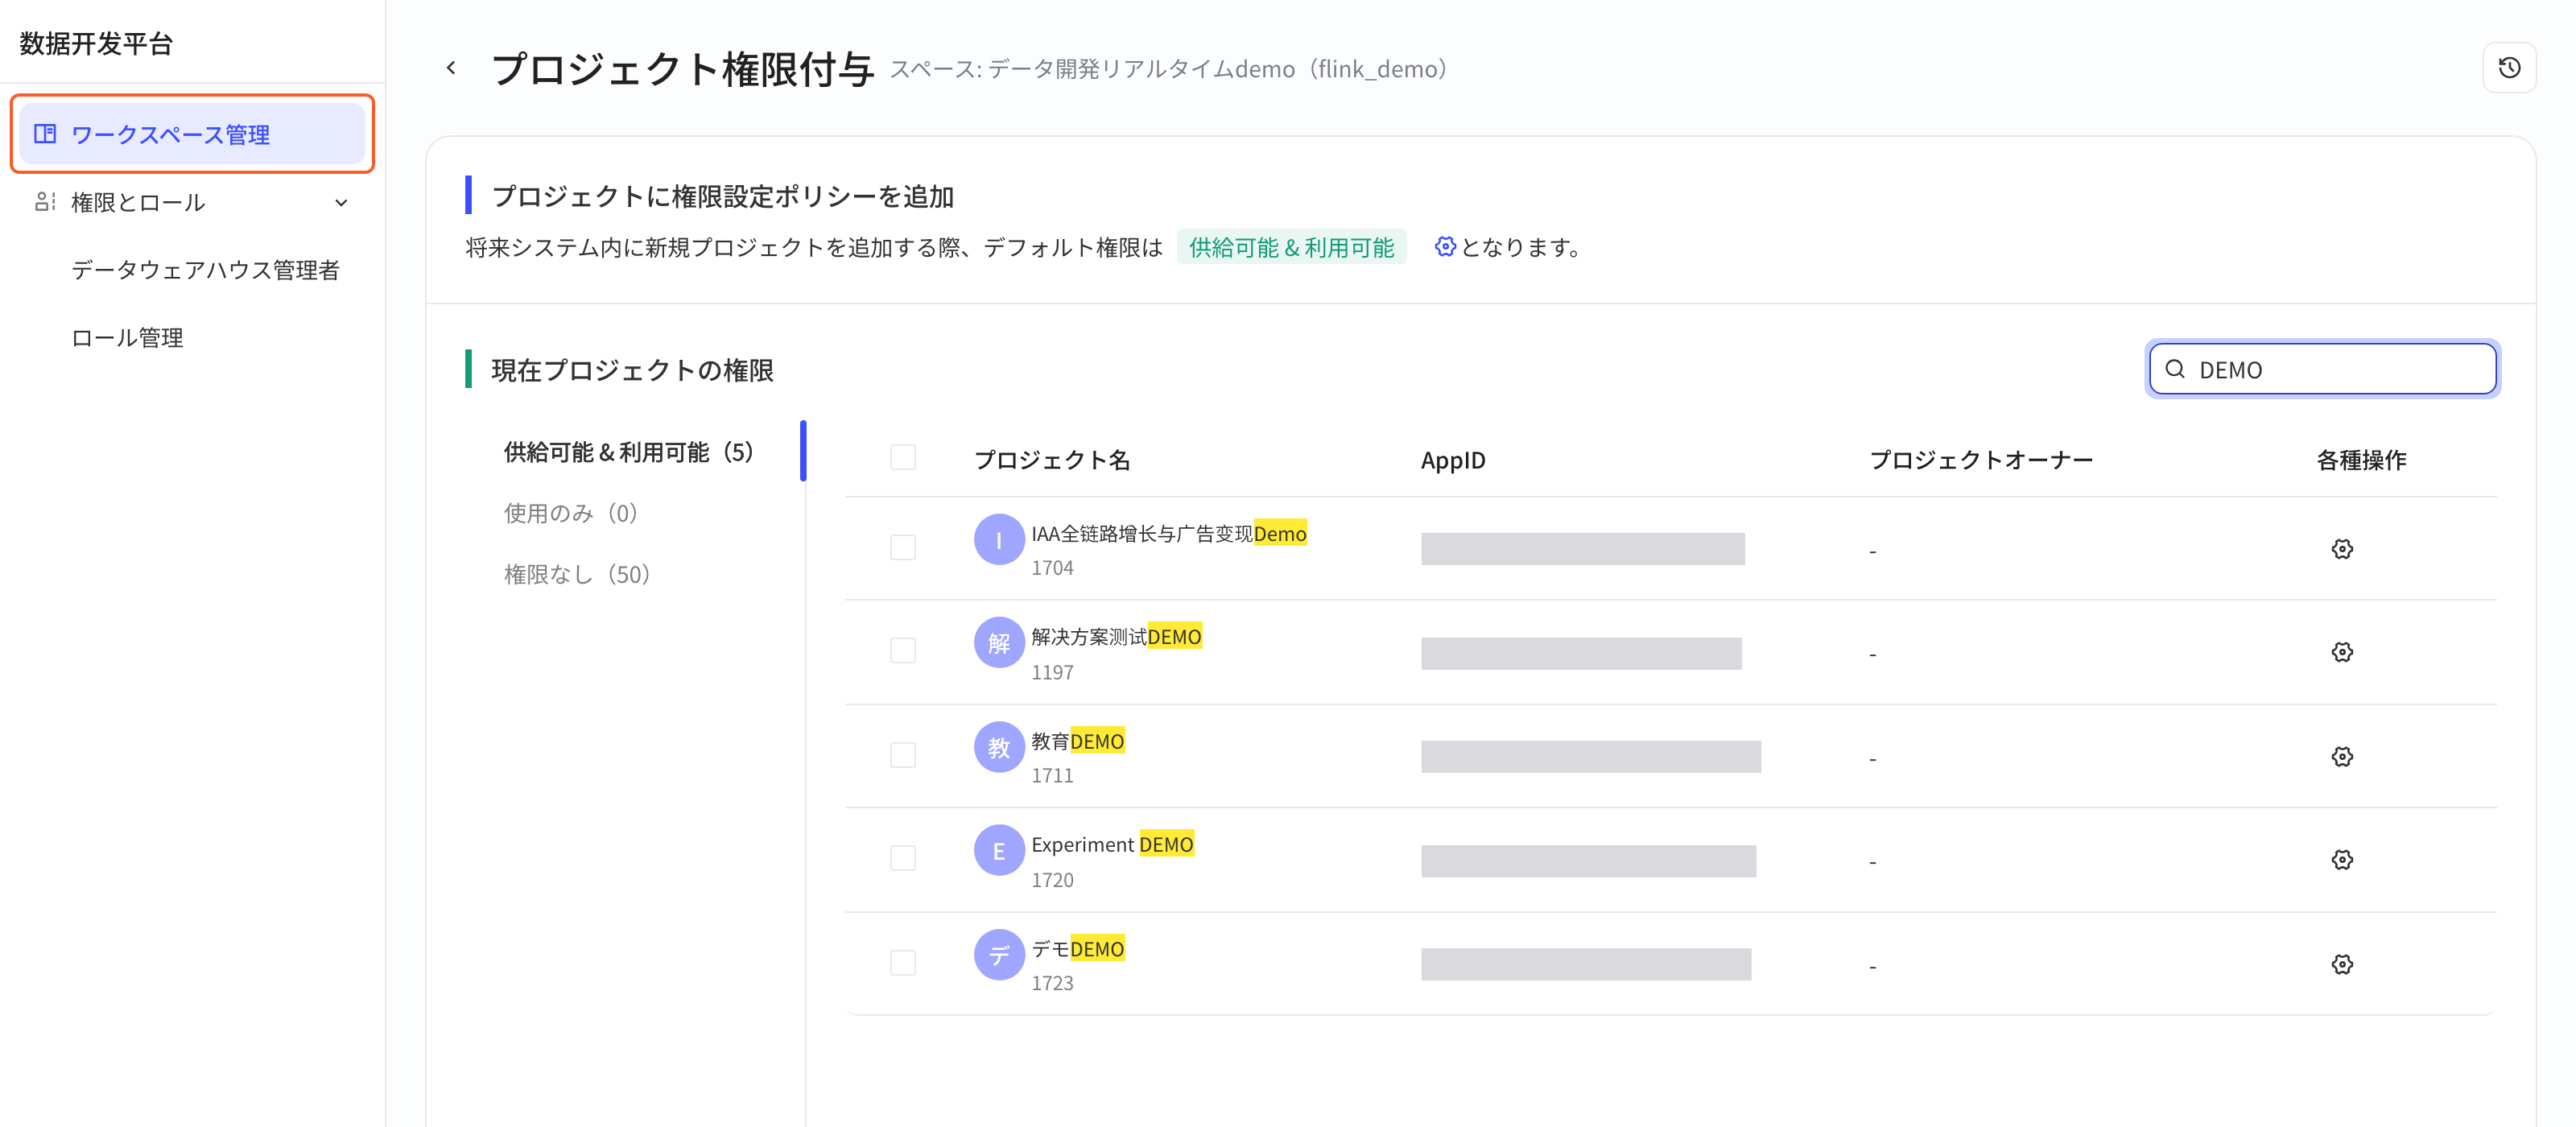
Task: Click the 'デ' avatar of the デモDEMO project
Action: (999, 955)
